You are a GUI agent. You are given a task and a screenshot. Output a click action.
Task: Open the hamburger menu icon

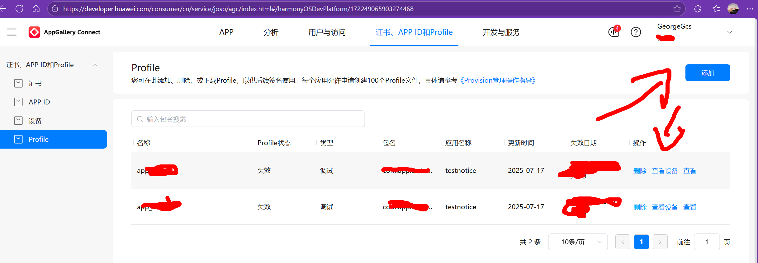(12, 32)
